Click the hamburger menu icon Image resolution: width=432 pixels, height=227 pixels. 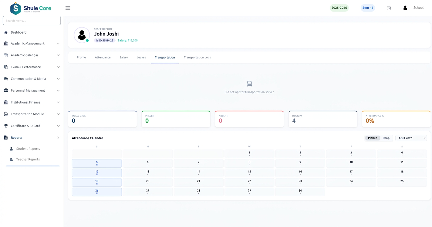(x=68, y=8)
